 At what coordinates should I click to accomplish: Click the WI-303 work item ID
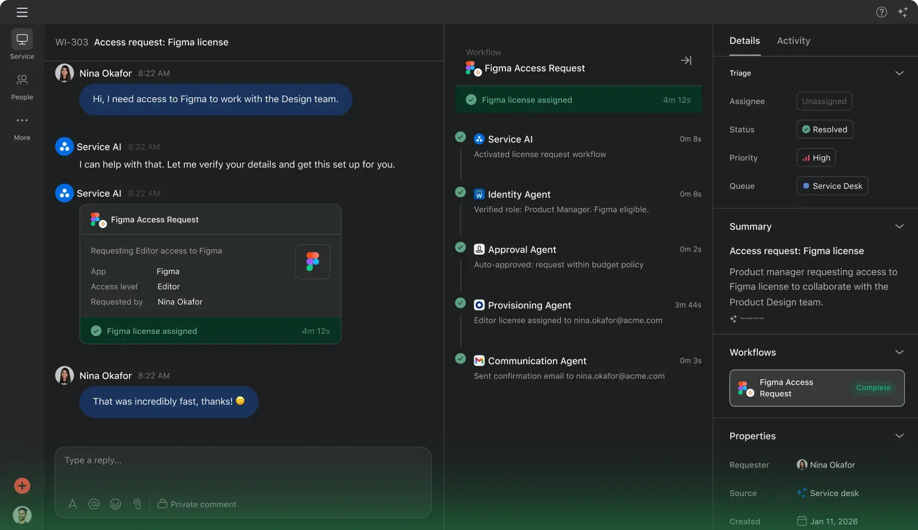pos(71,42)
